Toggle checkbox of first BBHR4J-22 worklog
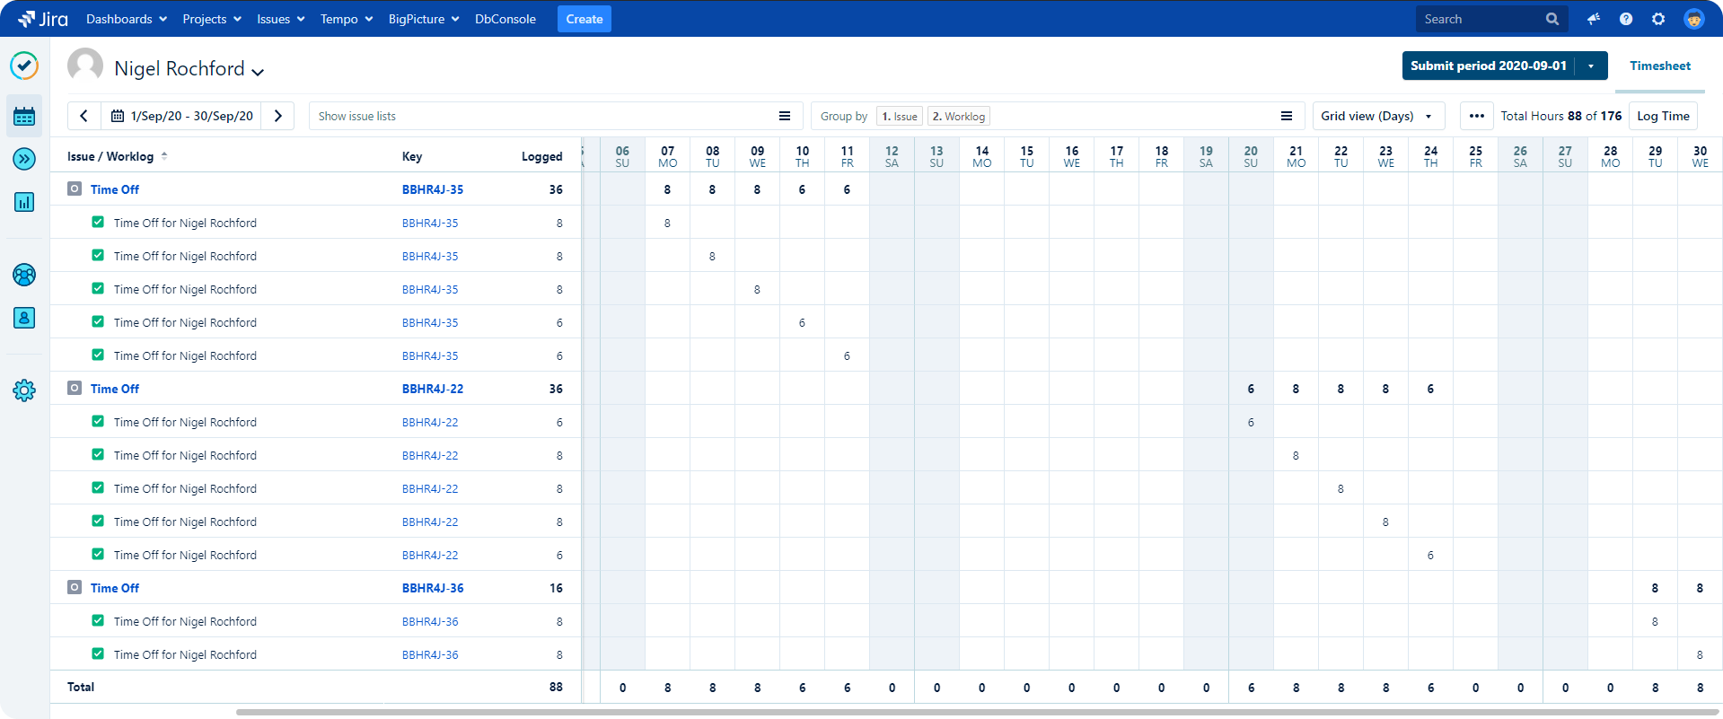 pyautogui.click(x=98, y=421)
